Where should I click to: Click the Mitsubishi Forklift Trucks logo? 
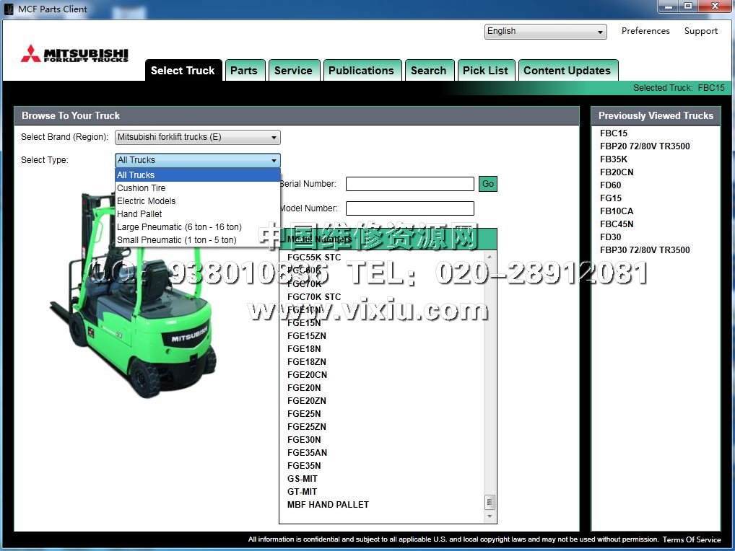pyautogui.click(x=74, y=55)
